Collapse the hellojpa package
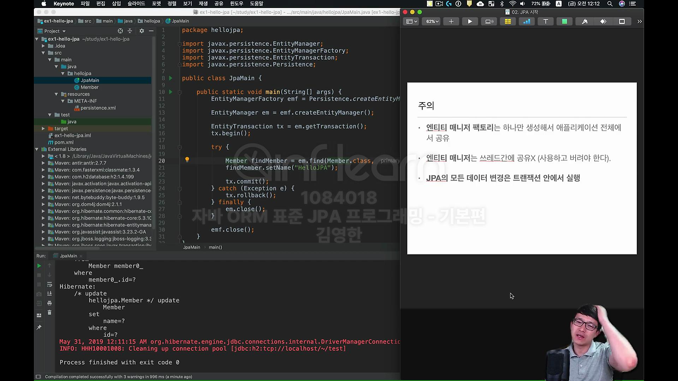 tap(63, 74)
